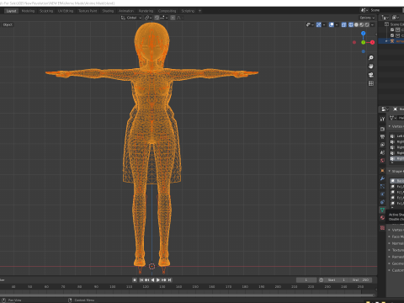Toggle first collection exclude checkbox in outliner
The image size is (404, 303).
392,29
